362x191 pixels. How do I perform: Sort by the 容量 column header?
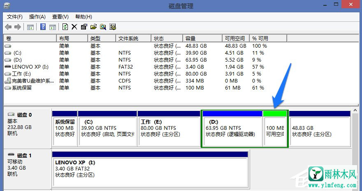pyautogui.click(x=202, y=39)
